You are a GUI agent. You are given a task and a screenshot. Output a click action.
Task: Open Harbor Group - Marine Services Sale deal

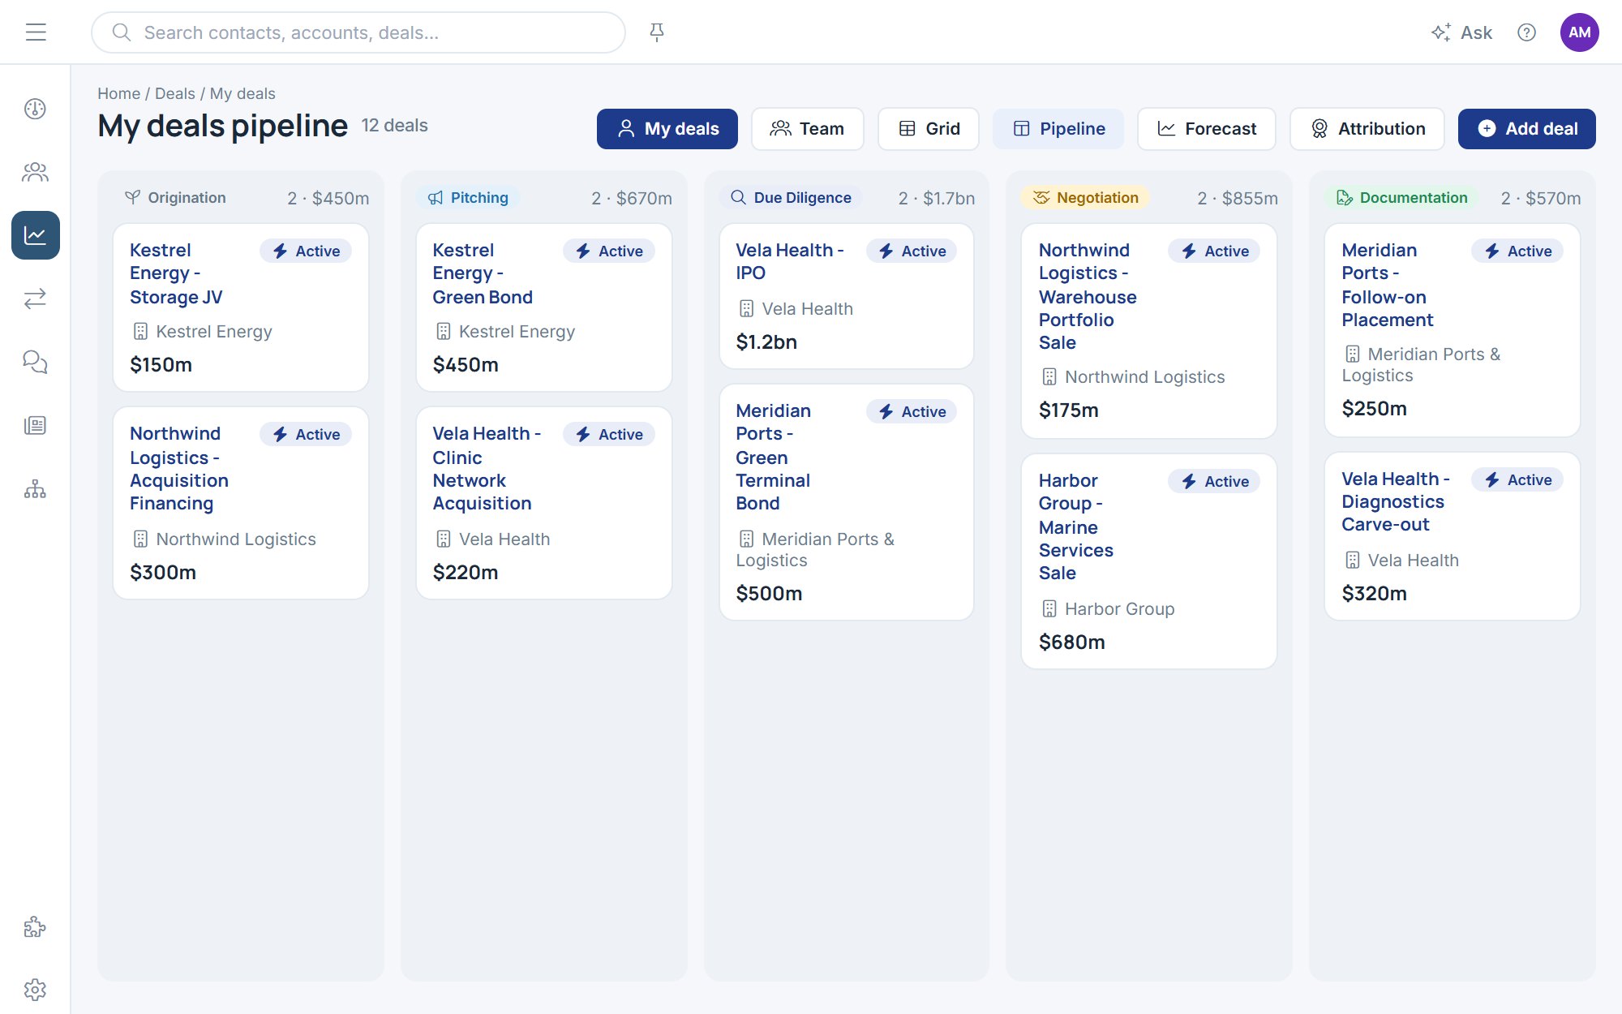point(1076,526)
